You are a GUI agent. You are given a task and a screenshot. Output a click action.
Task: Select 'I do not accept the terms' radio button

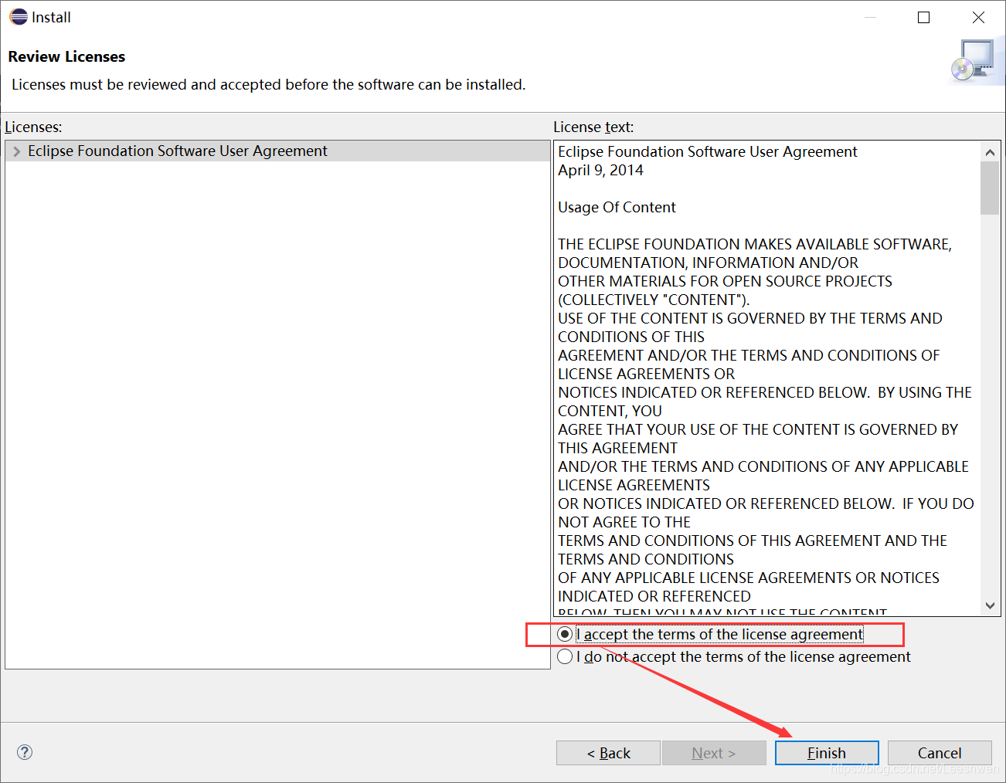pyautogui.click(x=565, y=656)
